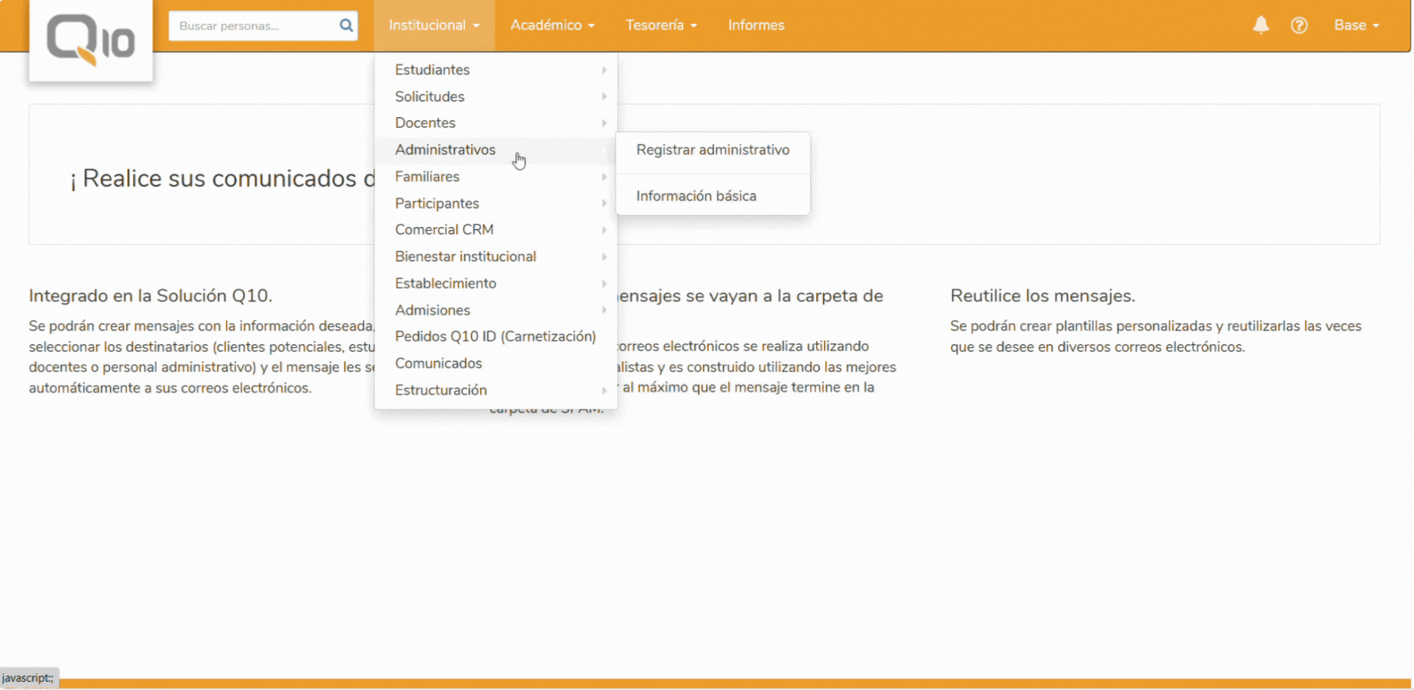Image resolution: width=1414 pixels, height=690 pixels.
Task: Expand the Bienestar institucional submenu
Action: 465,257
